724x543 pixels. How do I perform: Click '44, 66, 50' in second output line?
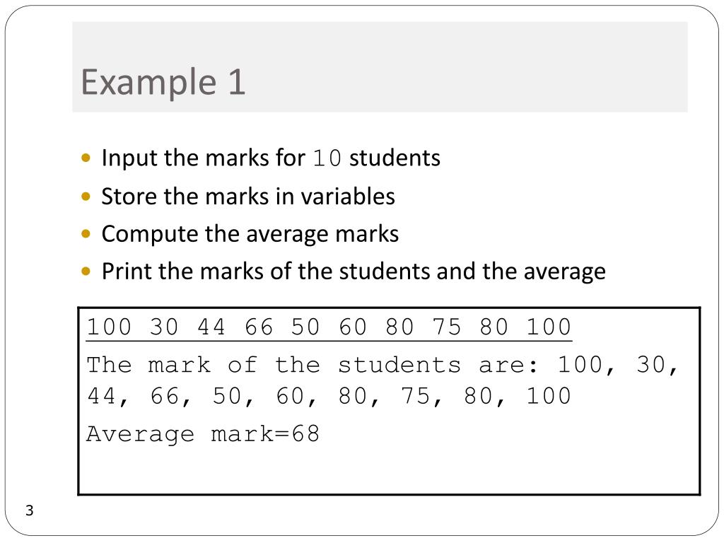(x=170, y=396)
